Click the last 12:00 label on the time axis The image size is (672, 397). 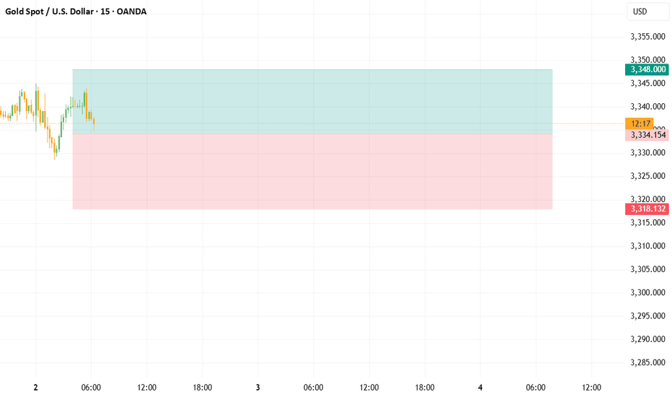point(591,388)
